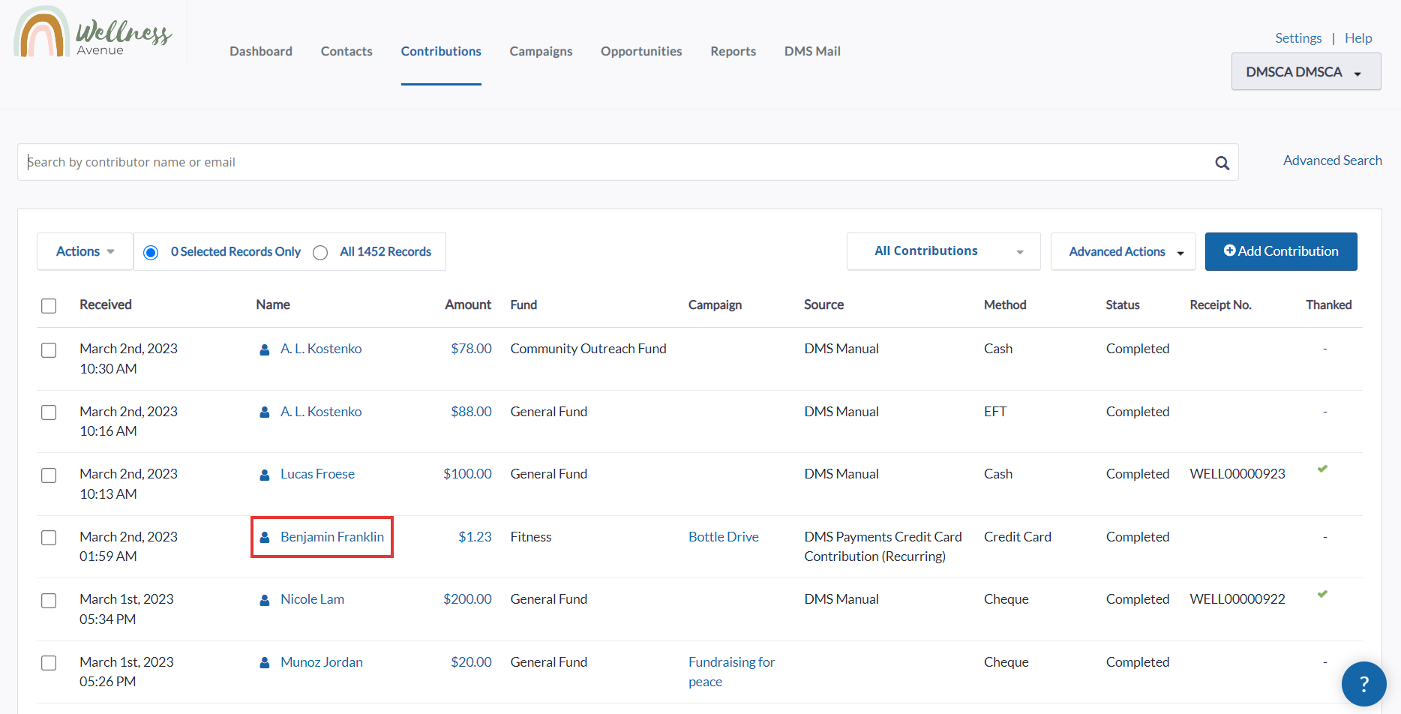Open the Opportunities tab
Viewport: 1401px width, 714px height.
pos(641,51)
